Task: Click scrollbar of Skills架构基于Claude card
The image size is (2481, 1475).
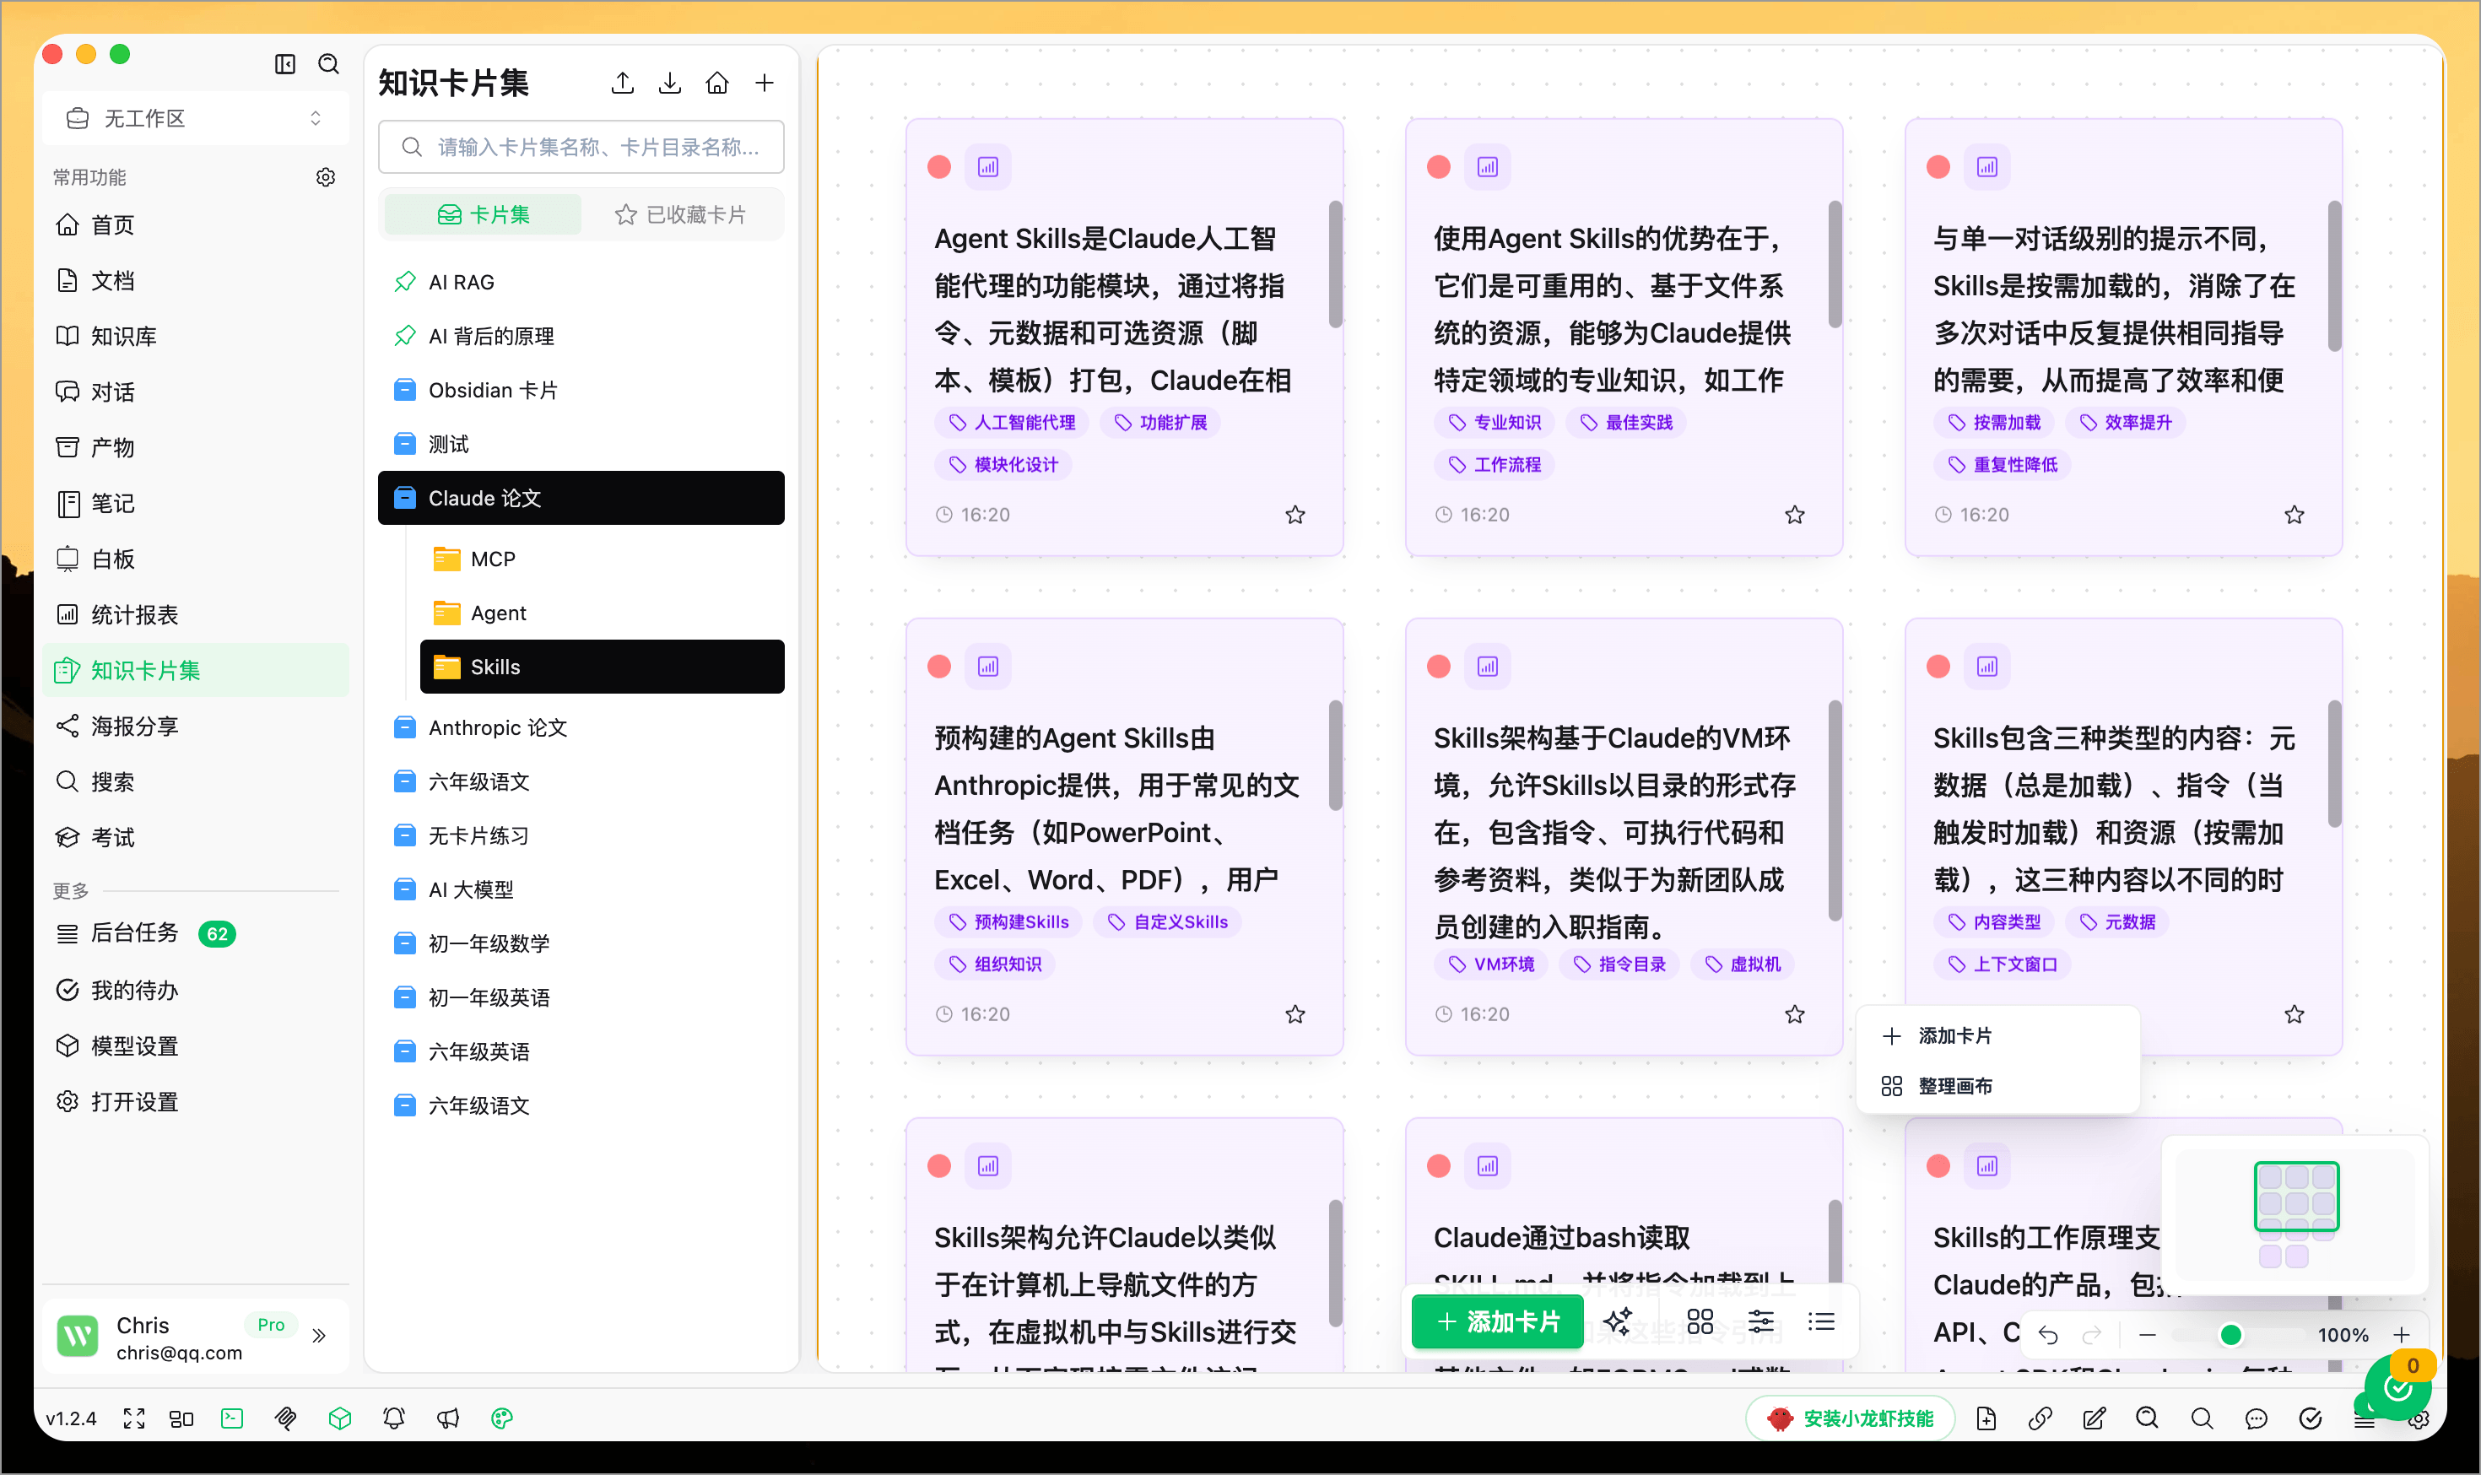Action: tap(1835, 810)
